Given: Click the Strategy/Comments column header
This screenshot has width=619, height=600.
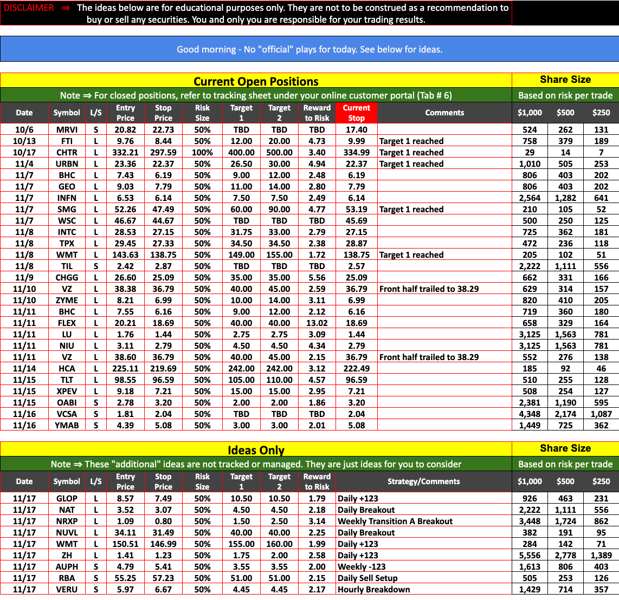Looking at the screenshot, I should 423,481.
